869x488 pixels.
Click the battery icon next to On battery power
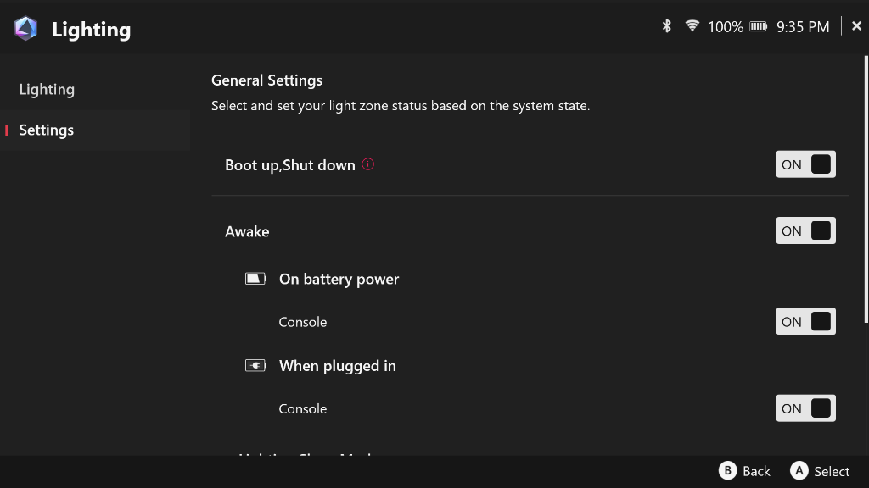255,279
